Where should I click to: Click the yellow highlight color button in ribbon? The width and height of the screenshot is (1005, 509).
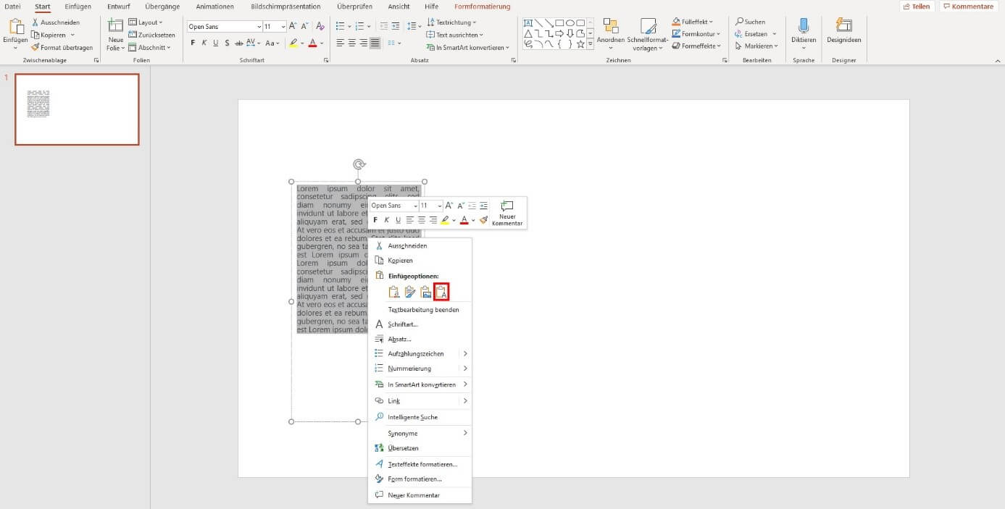pyautogui.click(x=293, y=43)
